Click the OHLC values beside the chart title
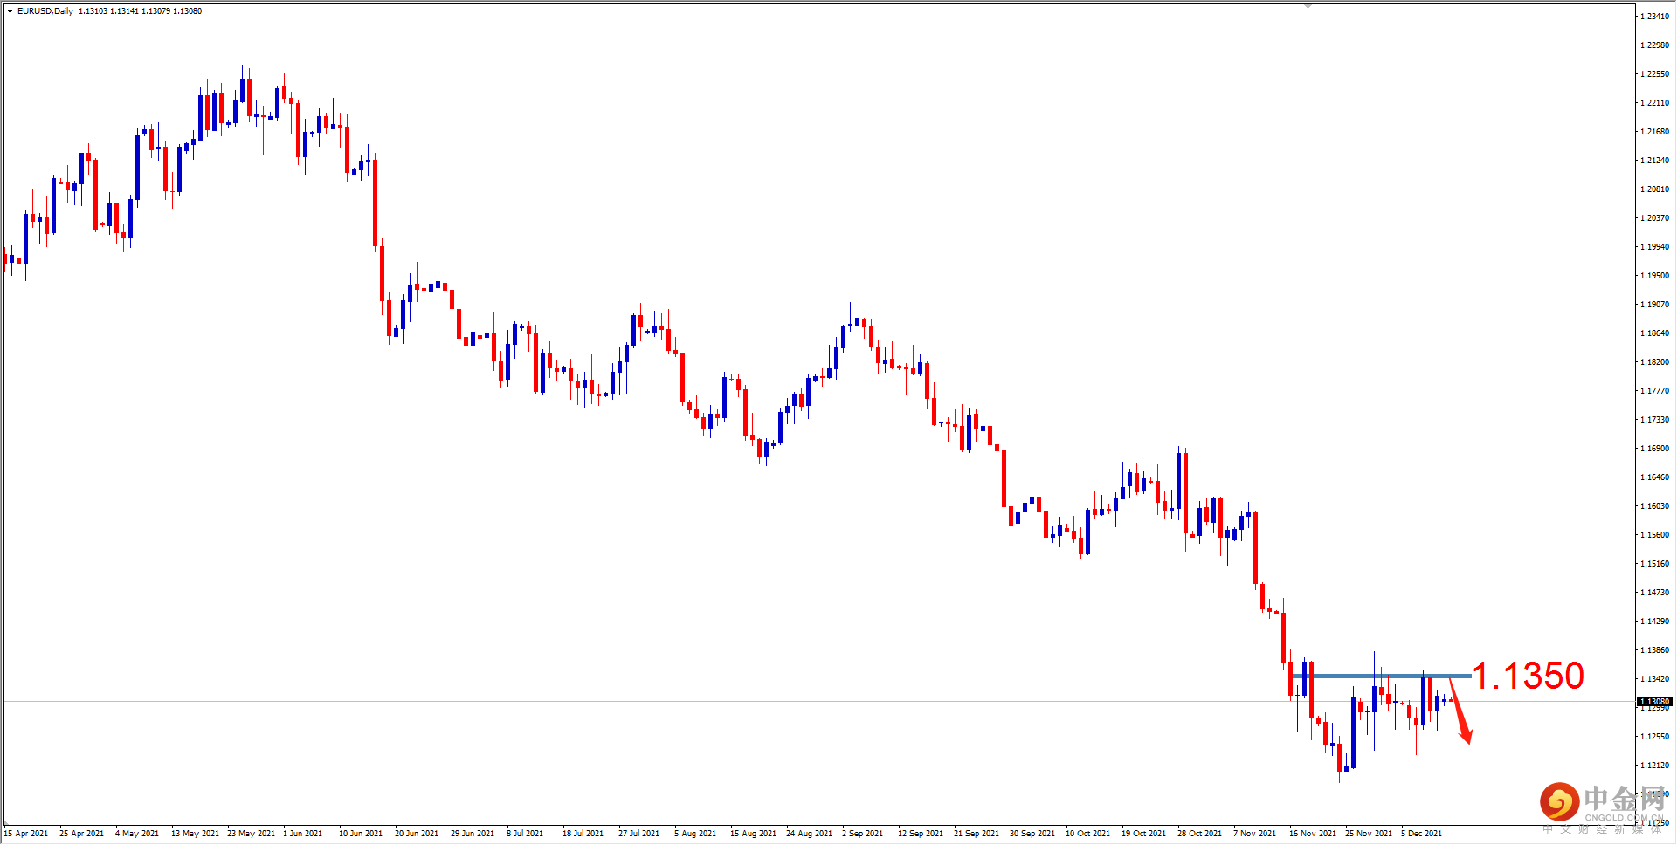 pos(140,11)
